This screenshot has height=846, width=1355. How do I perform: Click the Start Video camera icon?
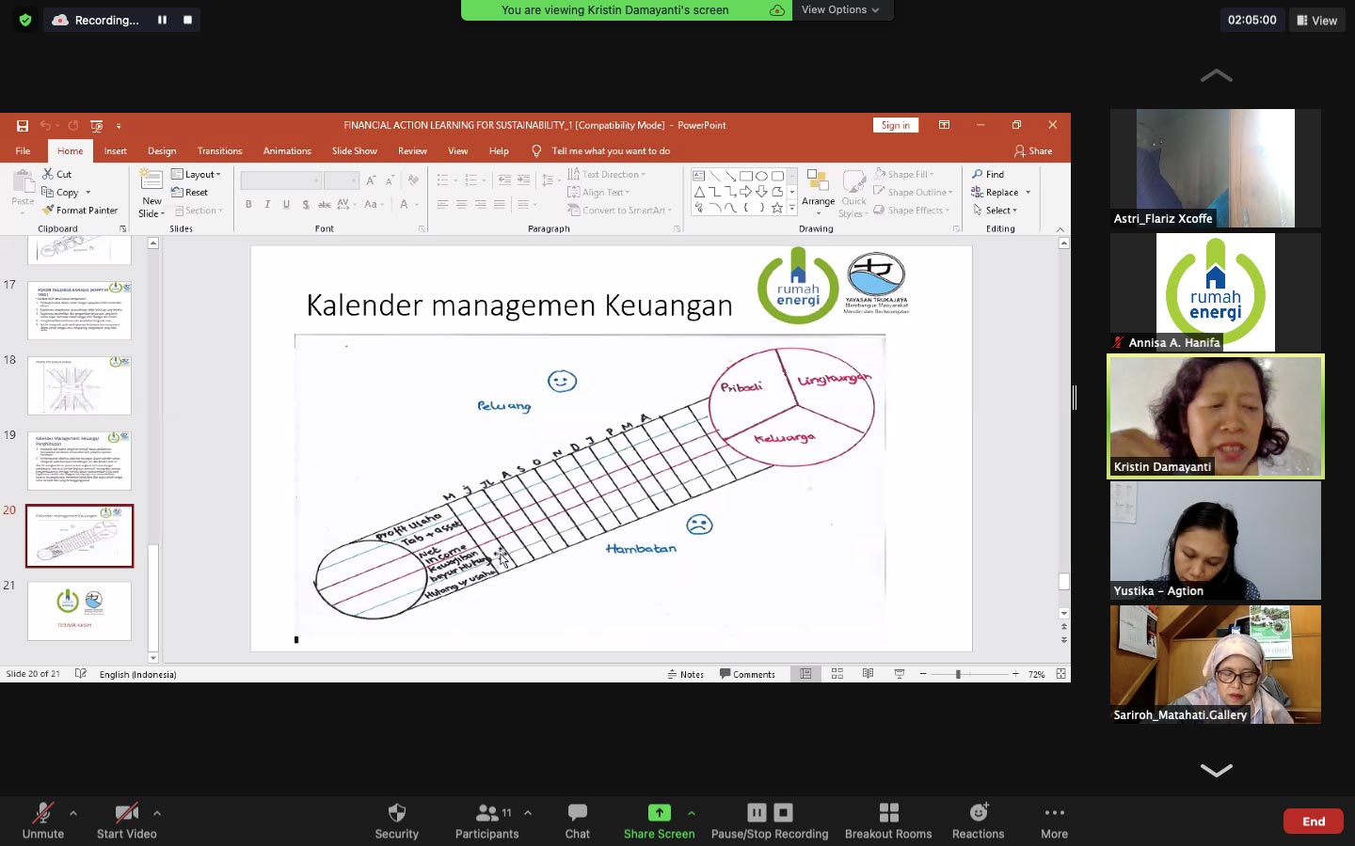126,812
